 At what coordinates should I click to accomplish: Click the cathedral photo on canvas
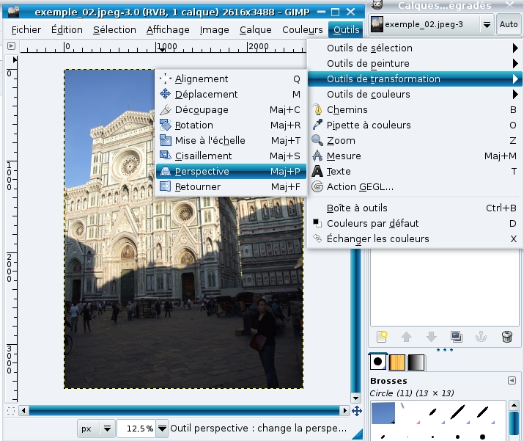[x=183, y=229]
